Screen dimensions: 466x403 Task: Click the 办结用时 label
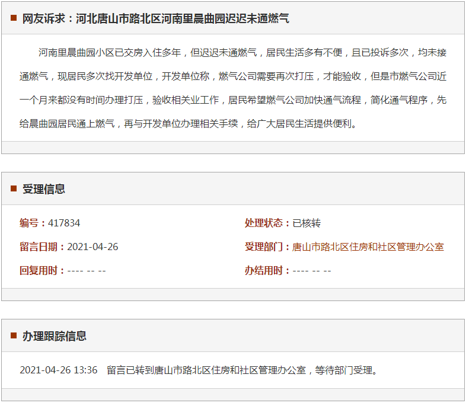(267, 270)
